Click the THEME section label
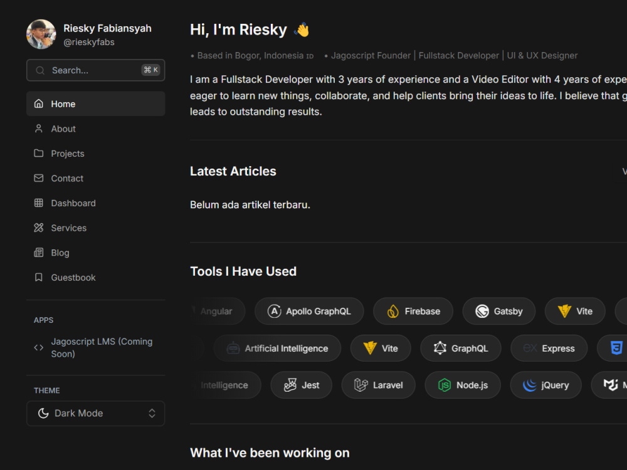Screen dimensions: 627x470 coord(47,390)
